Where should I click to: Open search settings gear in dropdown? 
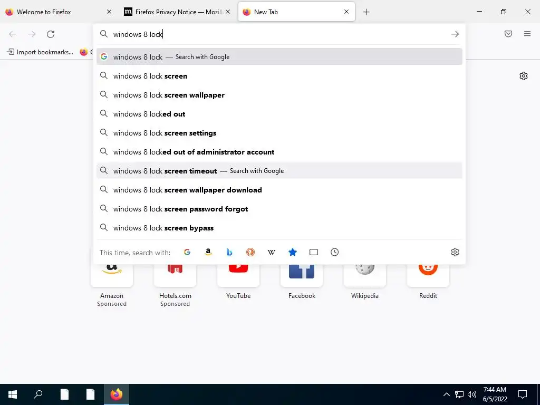click(455, 252)
